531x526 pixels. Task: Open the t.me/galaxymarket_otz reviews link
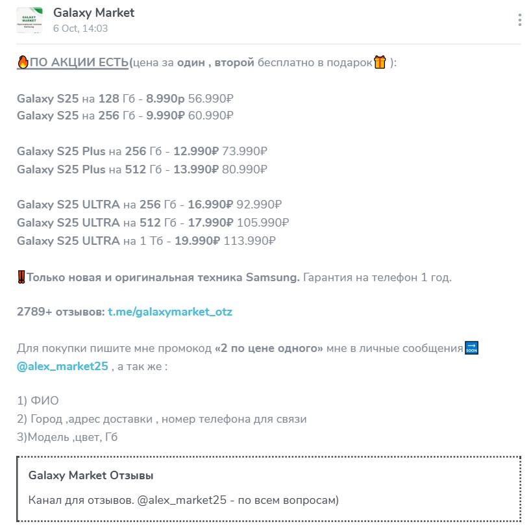tap(169, 312)
